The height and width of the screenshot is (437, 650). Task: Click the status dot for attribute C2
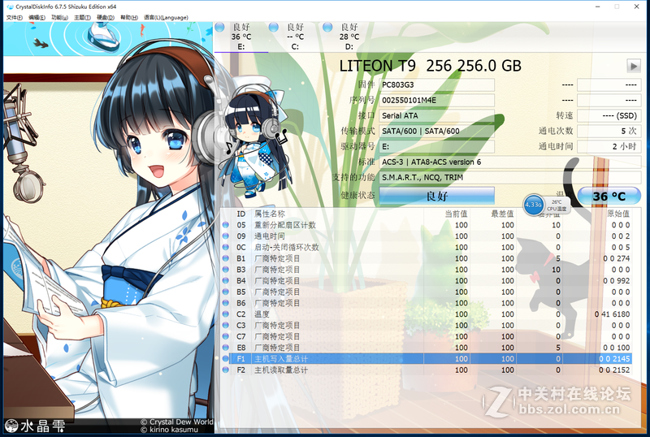(226, 314)
